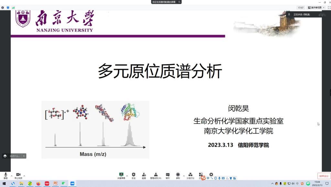This screenshot has width=331, height=187.
Task: Start recording with 录制 button
Action: click(x=178, y=175)
